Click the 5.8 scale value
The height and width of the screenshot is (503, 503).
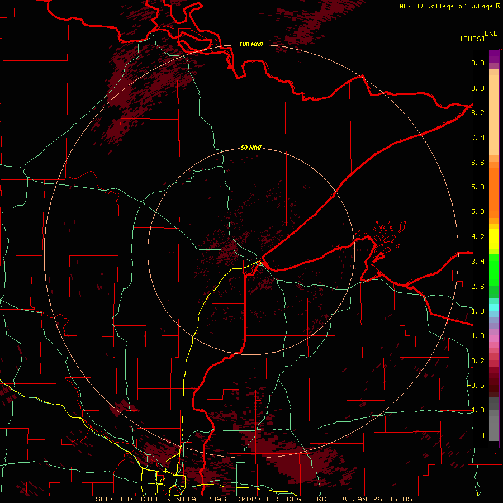(478, 187)
